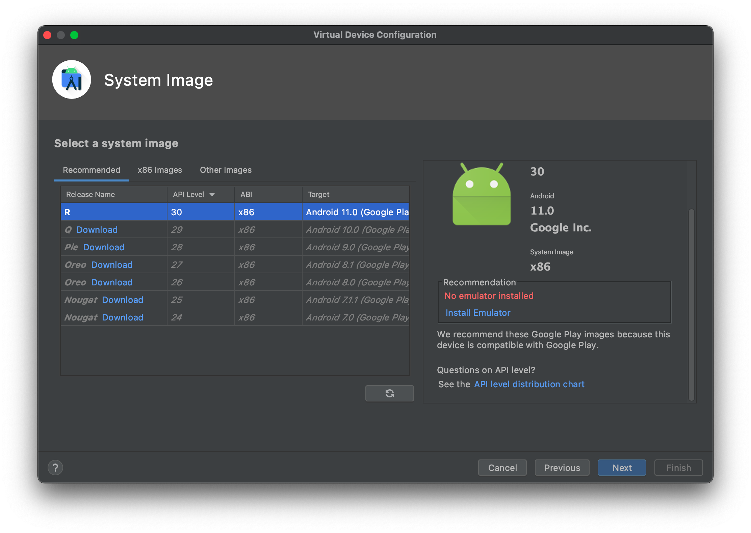This screenshot has width=751, height=533.
Task: Click the details panel vertical scrollbar
Action: click(x=691, y=304)
